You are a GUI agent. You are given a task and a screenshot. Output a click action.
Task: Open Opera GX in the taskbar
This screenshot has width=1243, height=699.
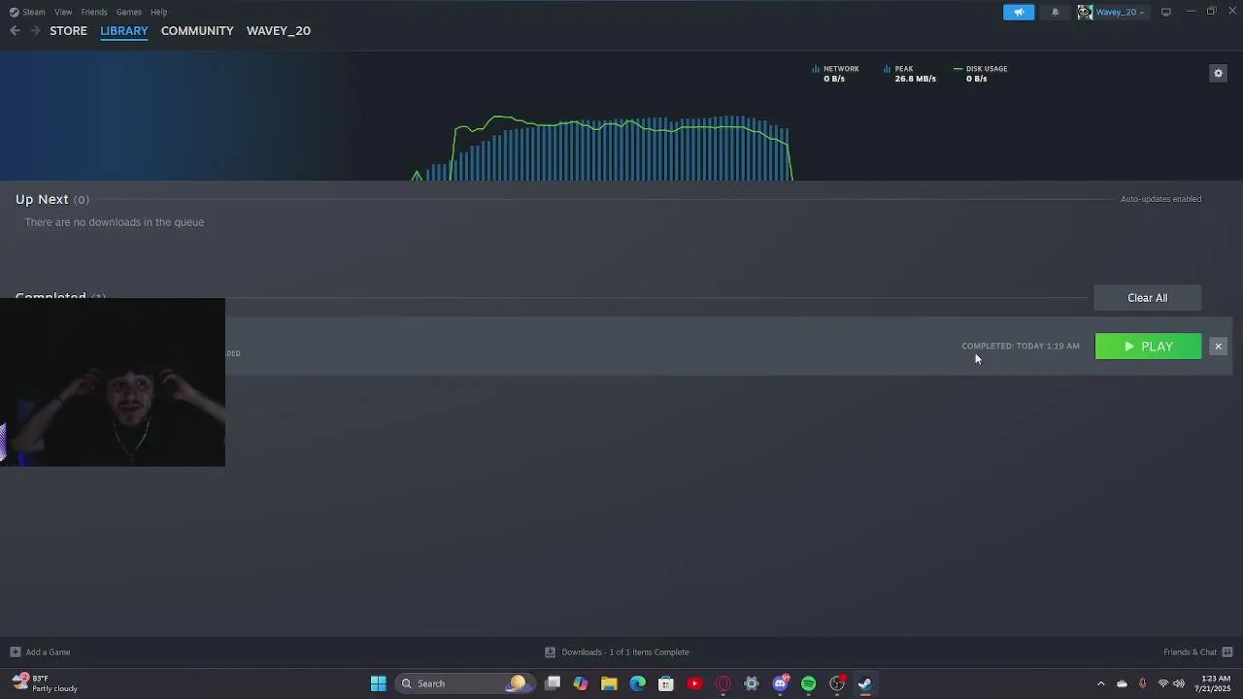[x=722, y=683]
